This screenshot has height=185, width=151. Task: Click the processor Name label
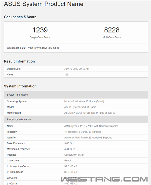[10, 126]
